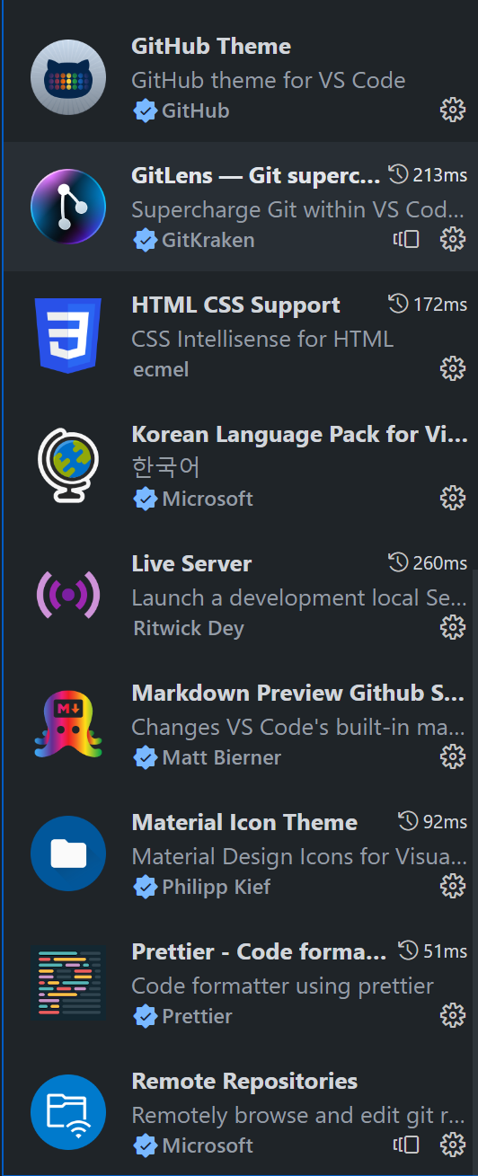Select the GitHub Theme extension title
Screen dimensions: 478x1176
211,47
